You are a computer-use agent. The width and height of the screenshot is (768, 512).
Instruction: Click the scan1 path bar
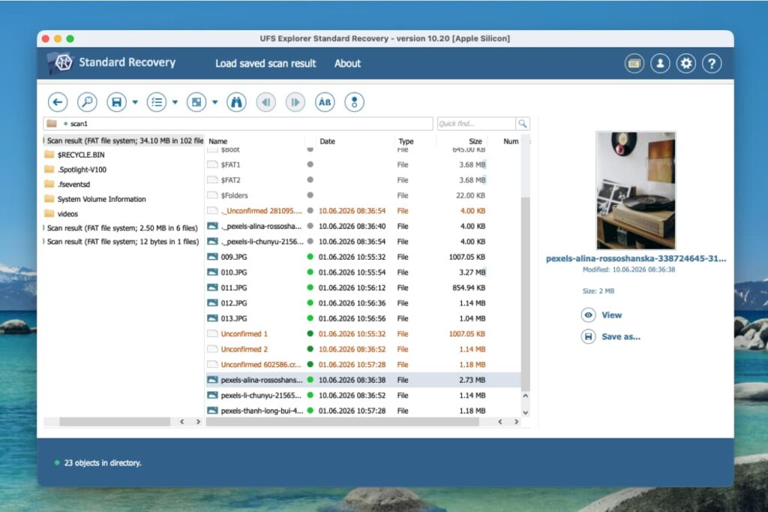tap(238, 124)
